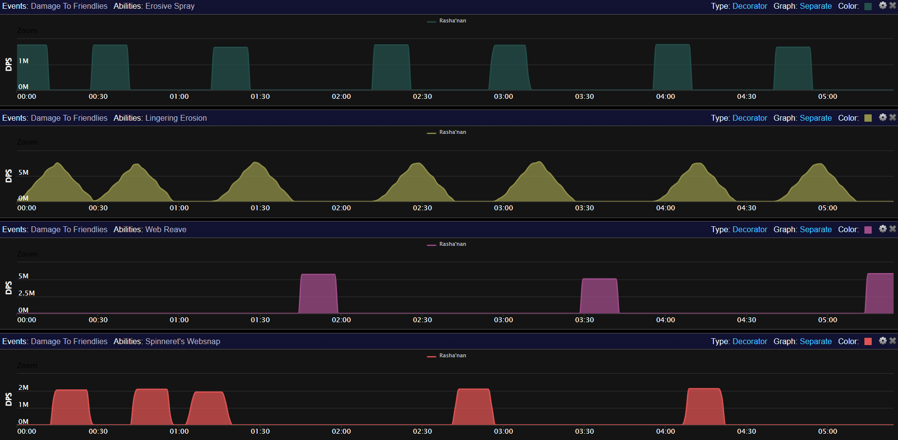898x440 pixels.
Task: Pick the olive color swatch for Lingering Erosion
Action: pyautogui.click(x=868, y=118)
